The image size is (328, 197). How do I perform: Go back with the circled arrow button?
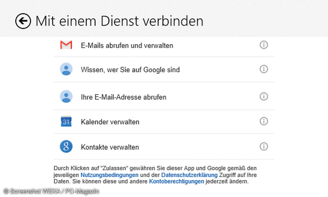point(23,21)
